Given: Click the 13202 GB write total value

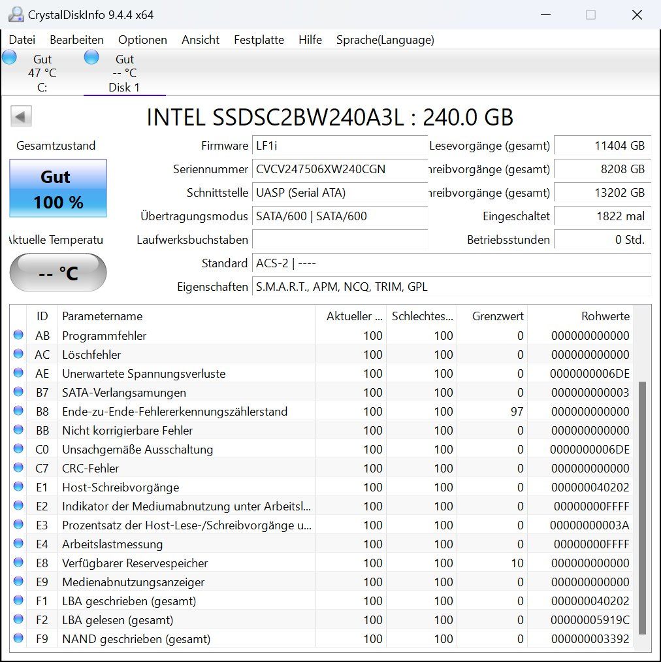Looking at the screenshot, I should tap(602, 193).
